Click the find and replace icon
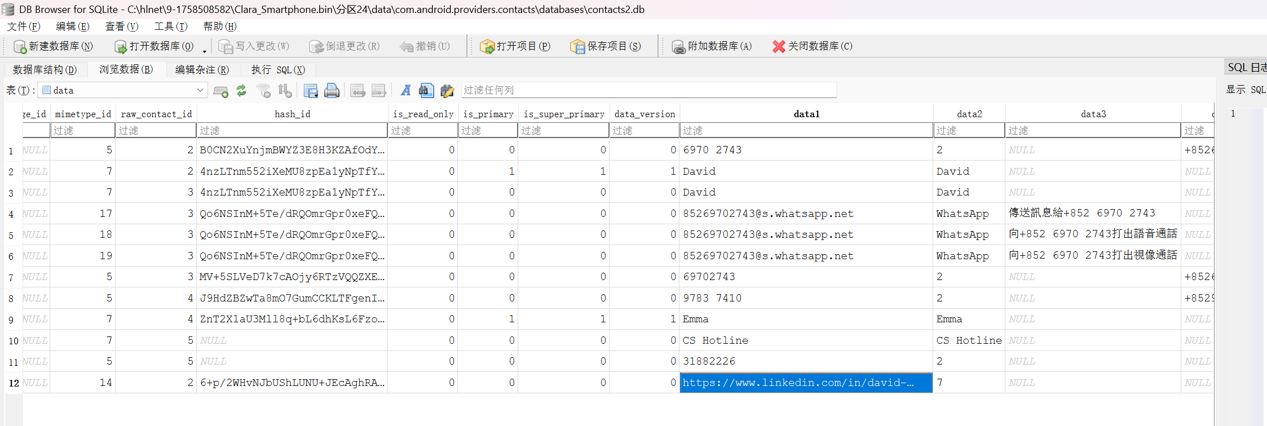 pyautogui.click(x=447, y=91)
